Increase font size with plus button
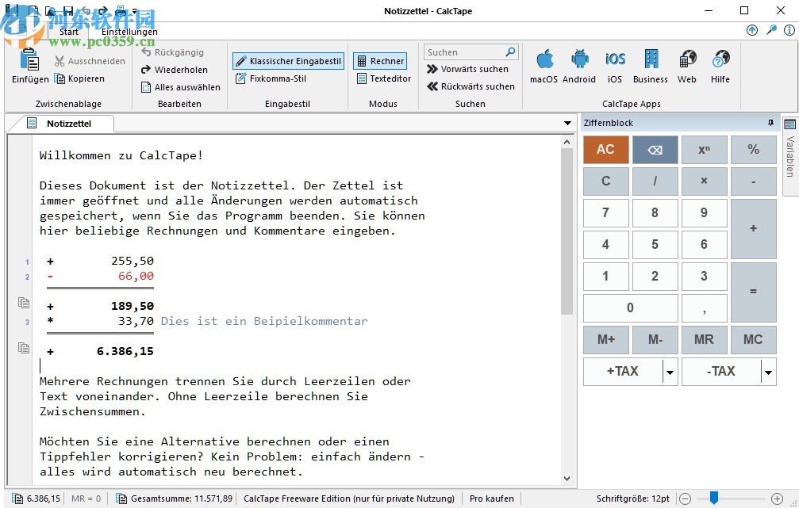 (777, 498)
